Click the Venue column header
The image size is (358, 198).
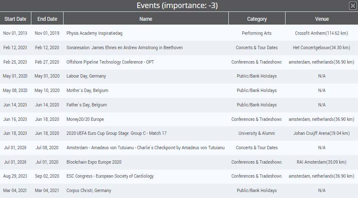click(x=322, y=19)
